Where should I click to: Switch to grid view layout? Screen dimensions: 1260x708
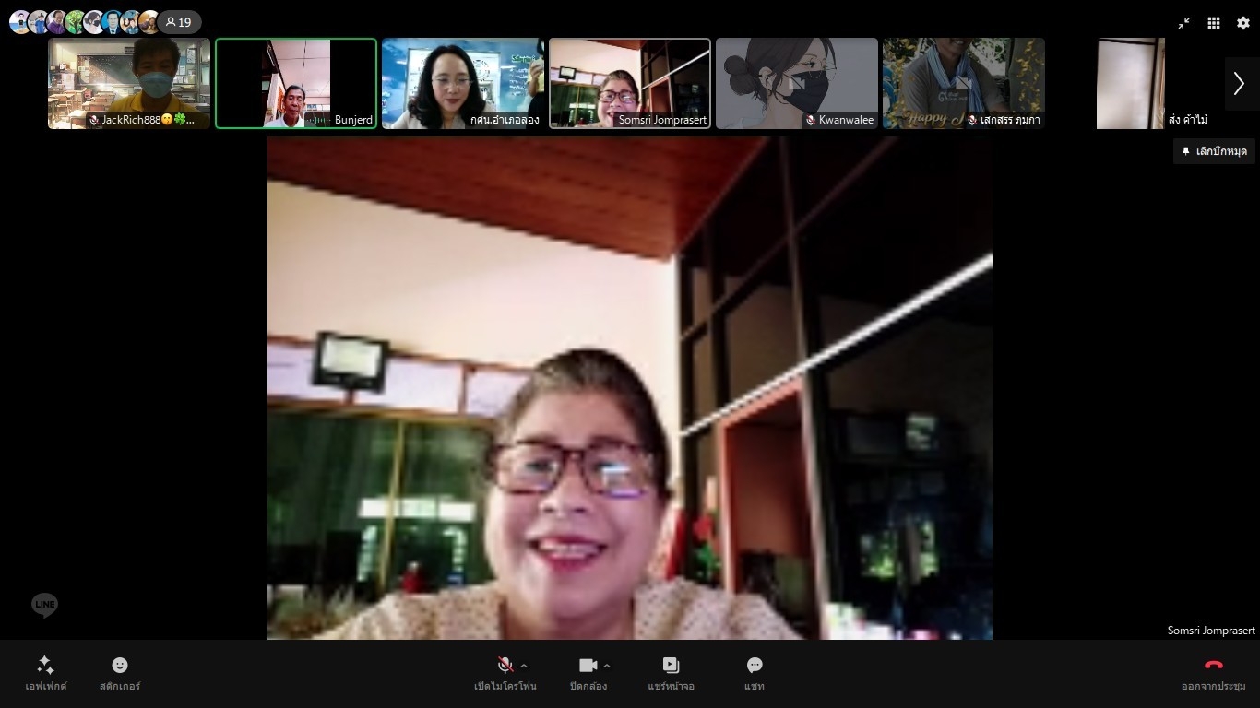(1214, 23)
